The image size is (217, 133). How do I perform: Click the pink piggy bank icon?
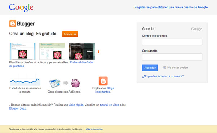tap(75, 83)
